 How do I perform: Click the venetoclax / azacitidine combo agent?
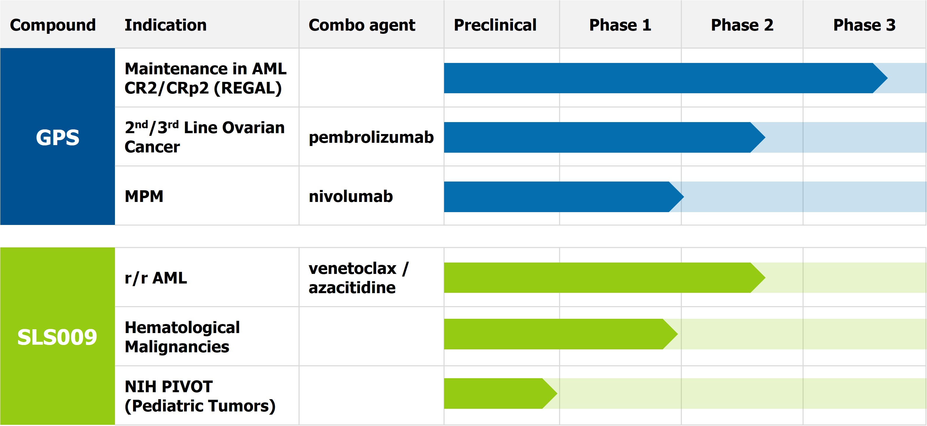(359, 277)
